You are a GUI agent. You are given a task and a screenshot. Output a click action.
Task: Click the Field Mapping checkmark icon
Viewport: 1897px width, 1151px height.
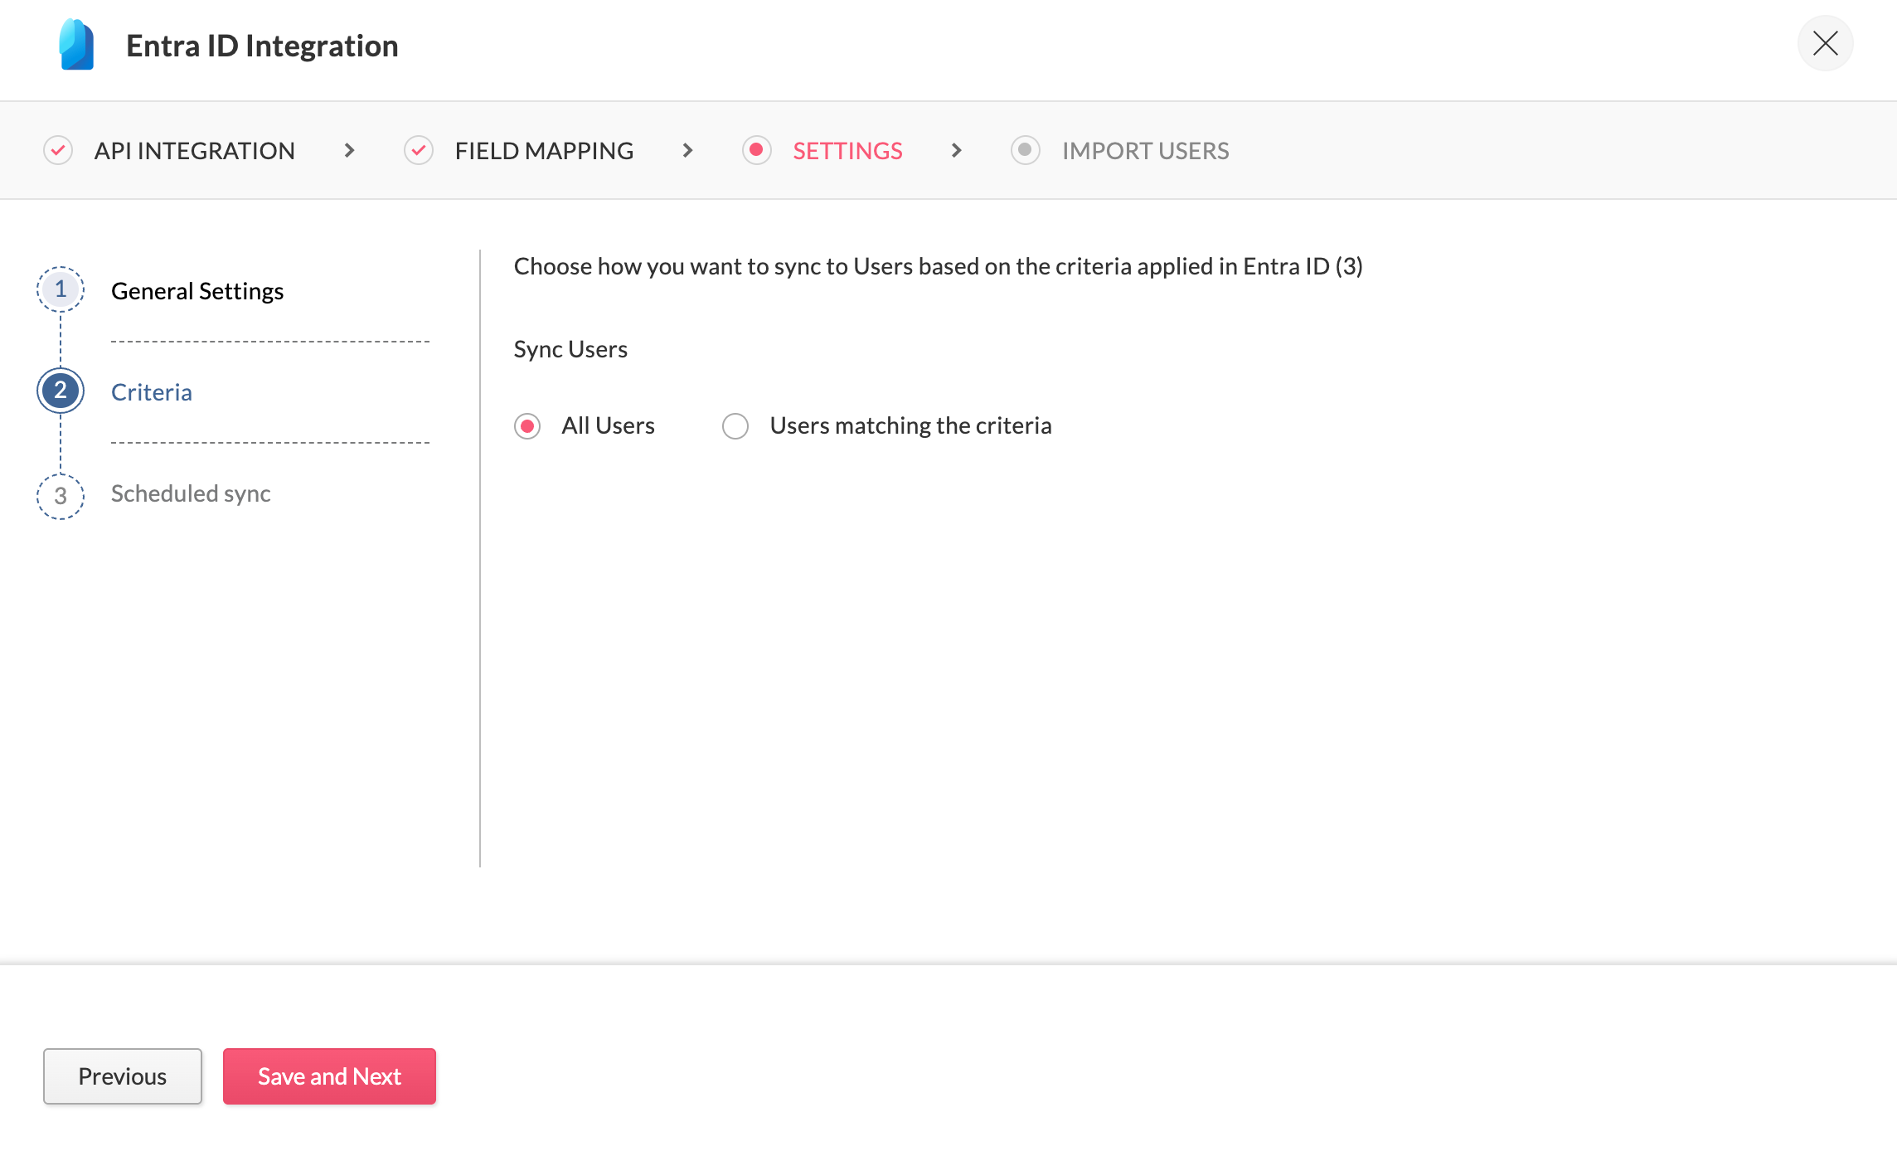pos(419,150)
